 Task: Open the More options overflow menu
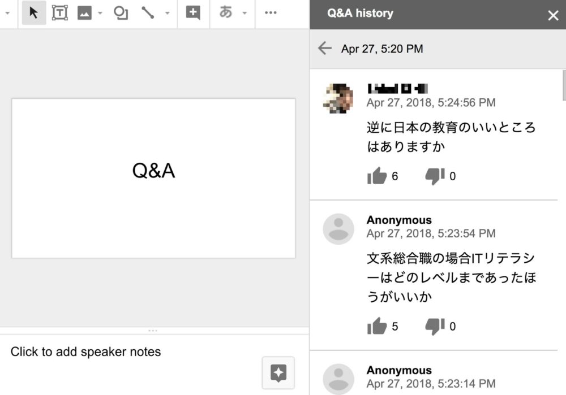pos(271,13)
